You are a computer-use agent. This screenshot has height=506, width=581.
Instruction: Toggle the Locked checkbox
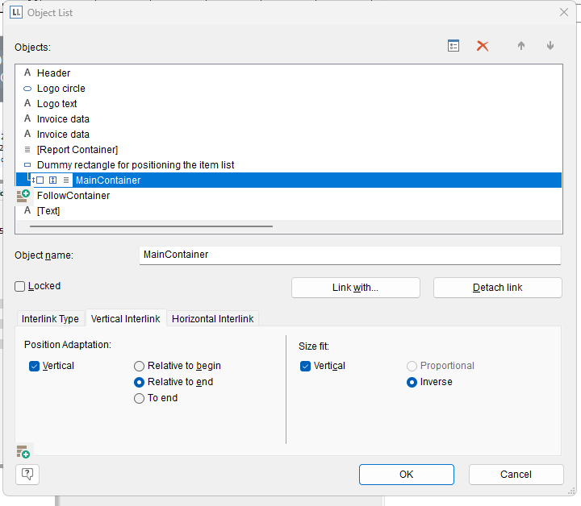point(20,286)
